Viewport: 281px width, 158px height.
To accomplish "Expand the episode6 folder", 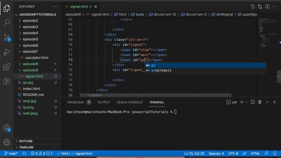I will pos(30,45).
